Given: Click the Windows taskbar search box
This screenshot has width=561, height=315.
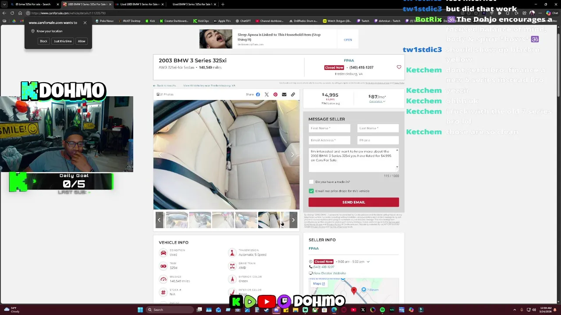Looking at the screenshot, I should click(170, 310).
